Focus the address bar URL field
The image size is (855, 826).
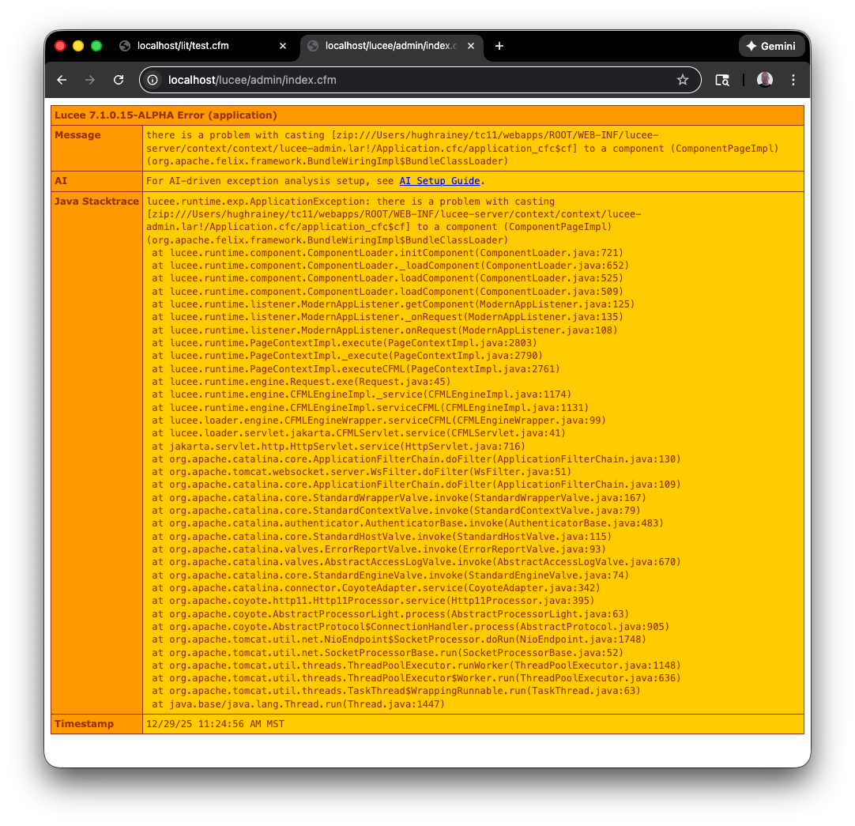(411, 80)
